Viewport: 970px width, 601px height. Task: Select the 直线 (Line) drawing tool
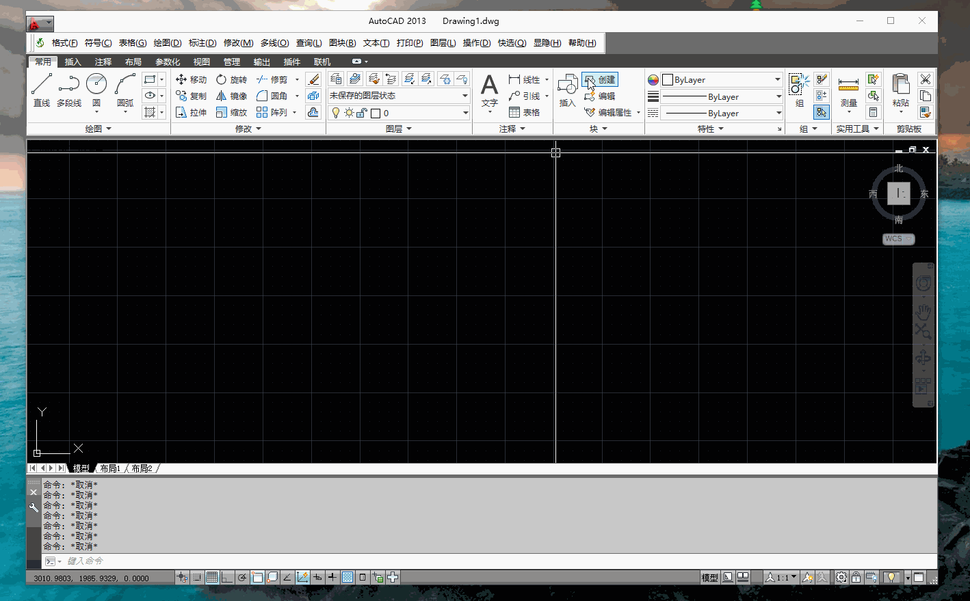pyautogui.click(x=42, y=90)
